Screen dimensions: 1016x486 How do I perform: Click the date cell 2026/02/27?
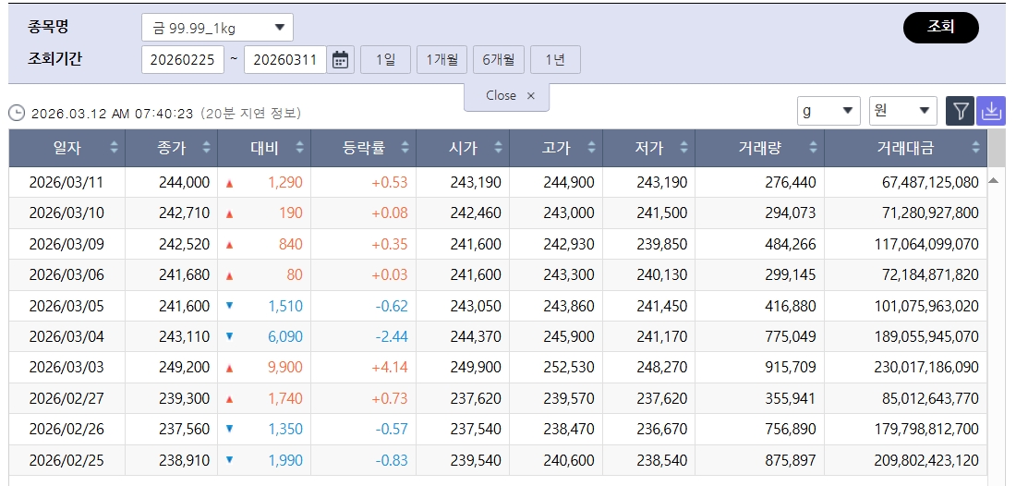(x=67, y=398)
